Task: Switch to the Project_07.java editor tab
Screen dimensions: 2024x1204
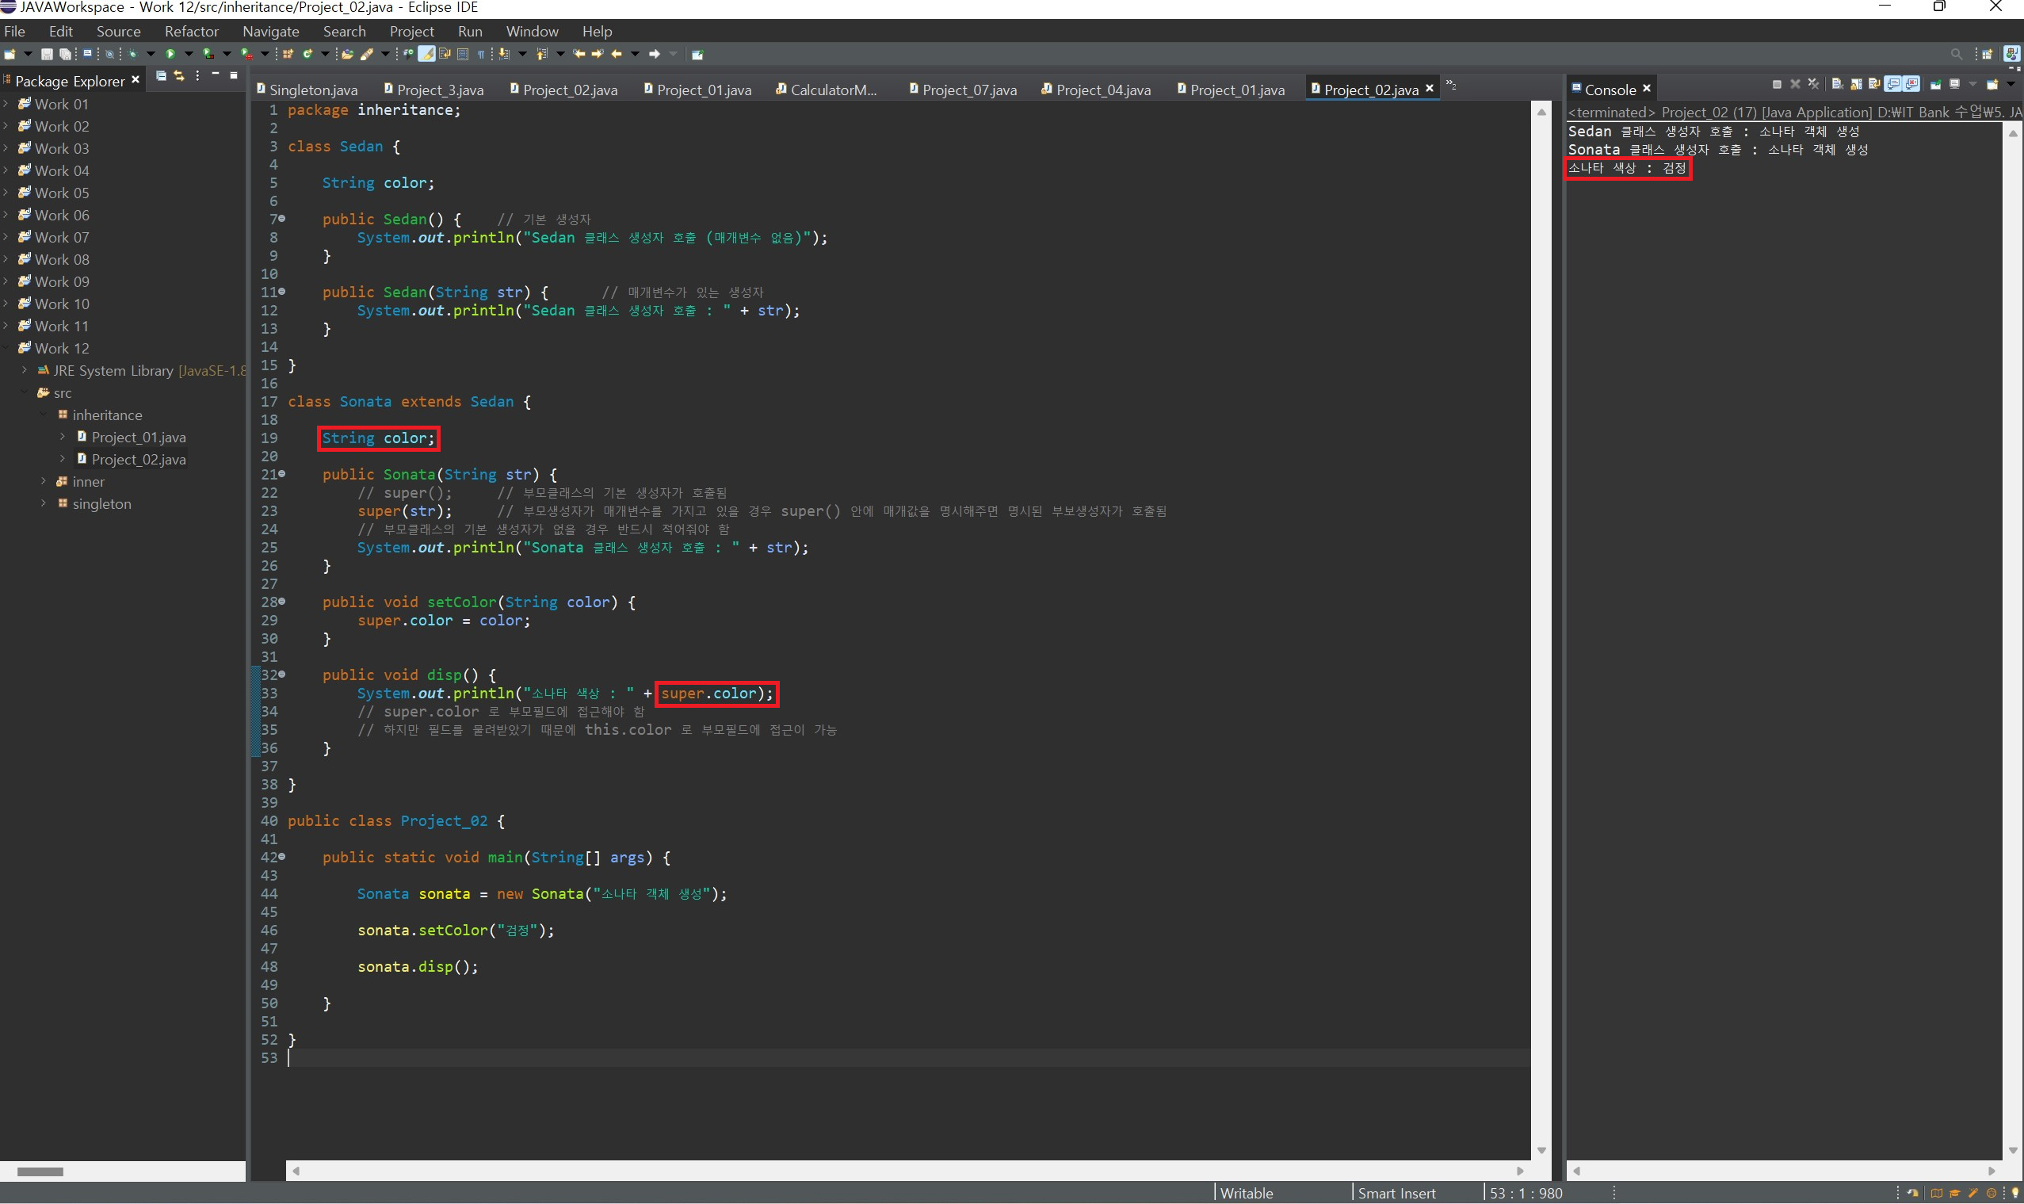Action: (968, 90)
